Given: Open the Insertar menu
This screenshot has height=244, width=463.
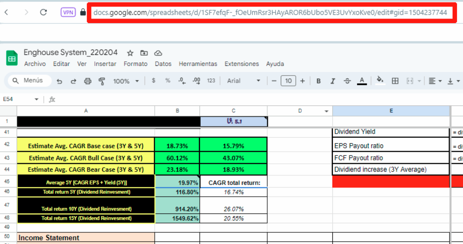Looking at the screenshot, I should coord(105,64).
